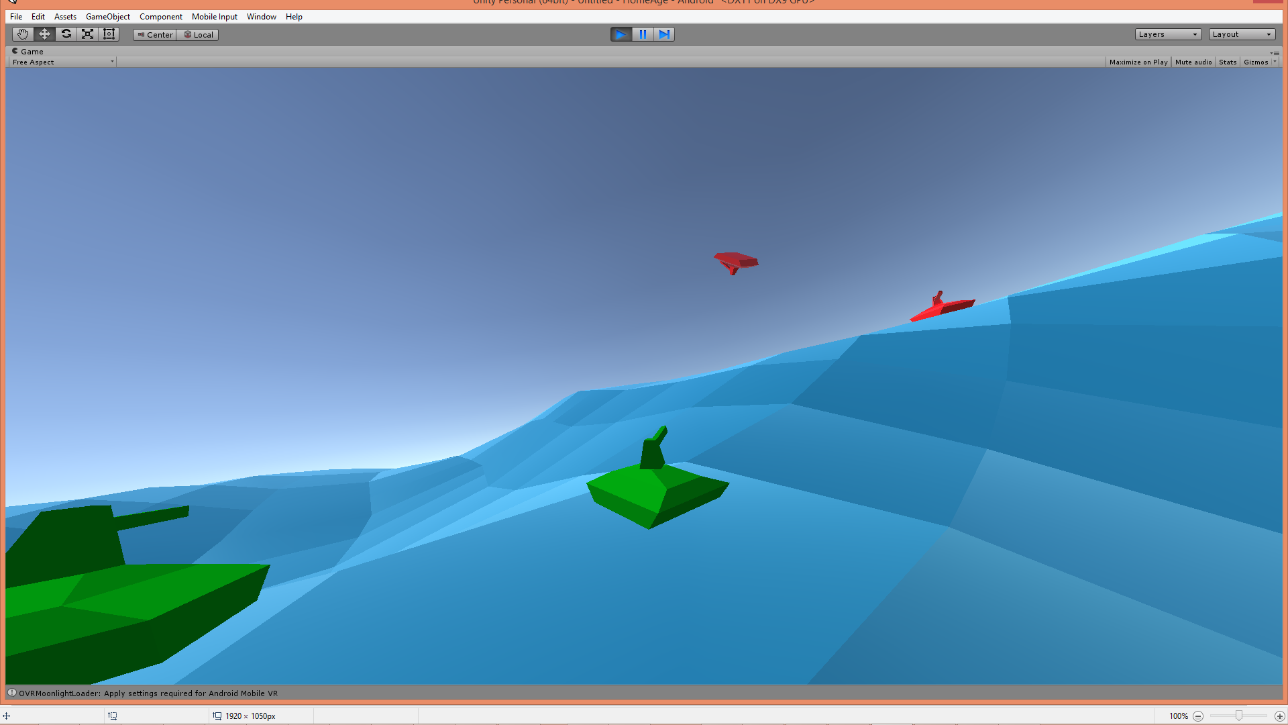Select the Move tool
Screen dimensions: 1288x725
(44, 34)
